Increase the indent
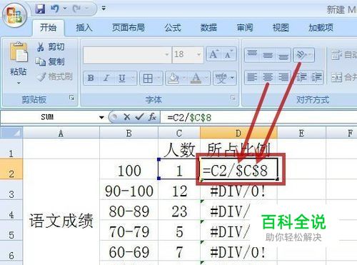The image size is (357, 265). click(316, 77)
